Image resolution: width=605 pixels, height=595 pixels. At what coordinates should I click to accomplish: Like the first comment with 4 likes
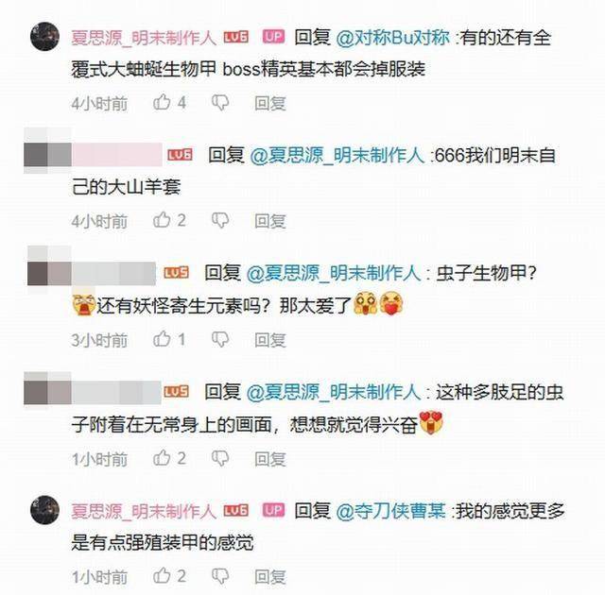point(162,102)
